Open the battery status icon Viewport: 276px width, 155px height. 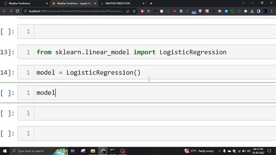click(x=244, y=151)
